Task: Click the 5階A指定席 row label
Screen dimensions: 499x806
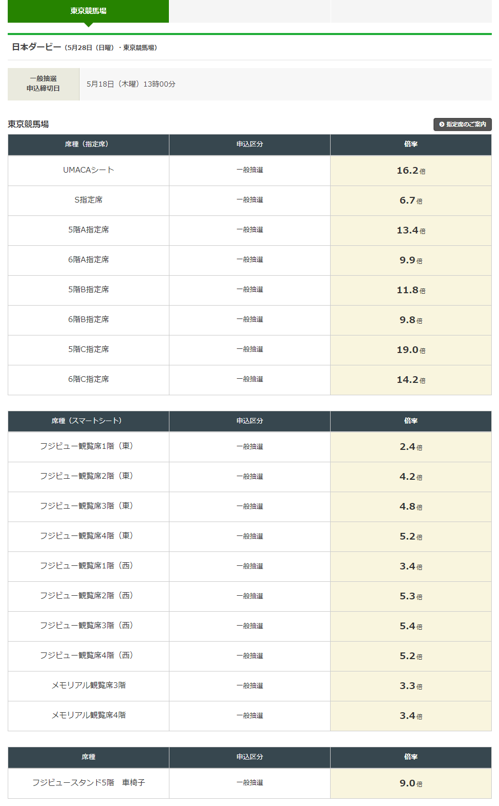Action: point(89,230)
